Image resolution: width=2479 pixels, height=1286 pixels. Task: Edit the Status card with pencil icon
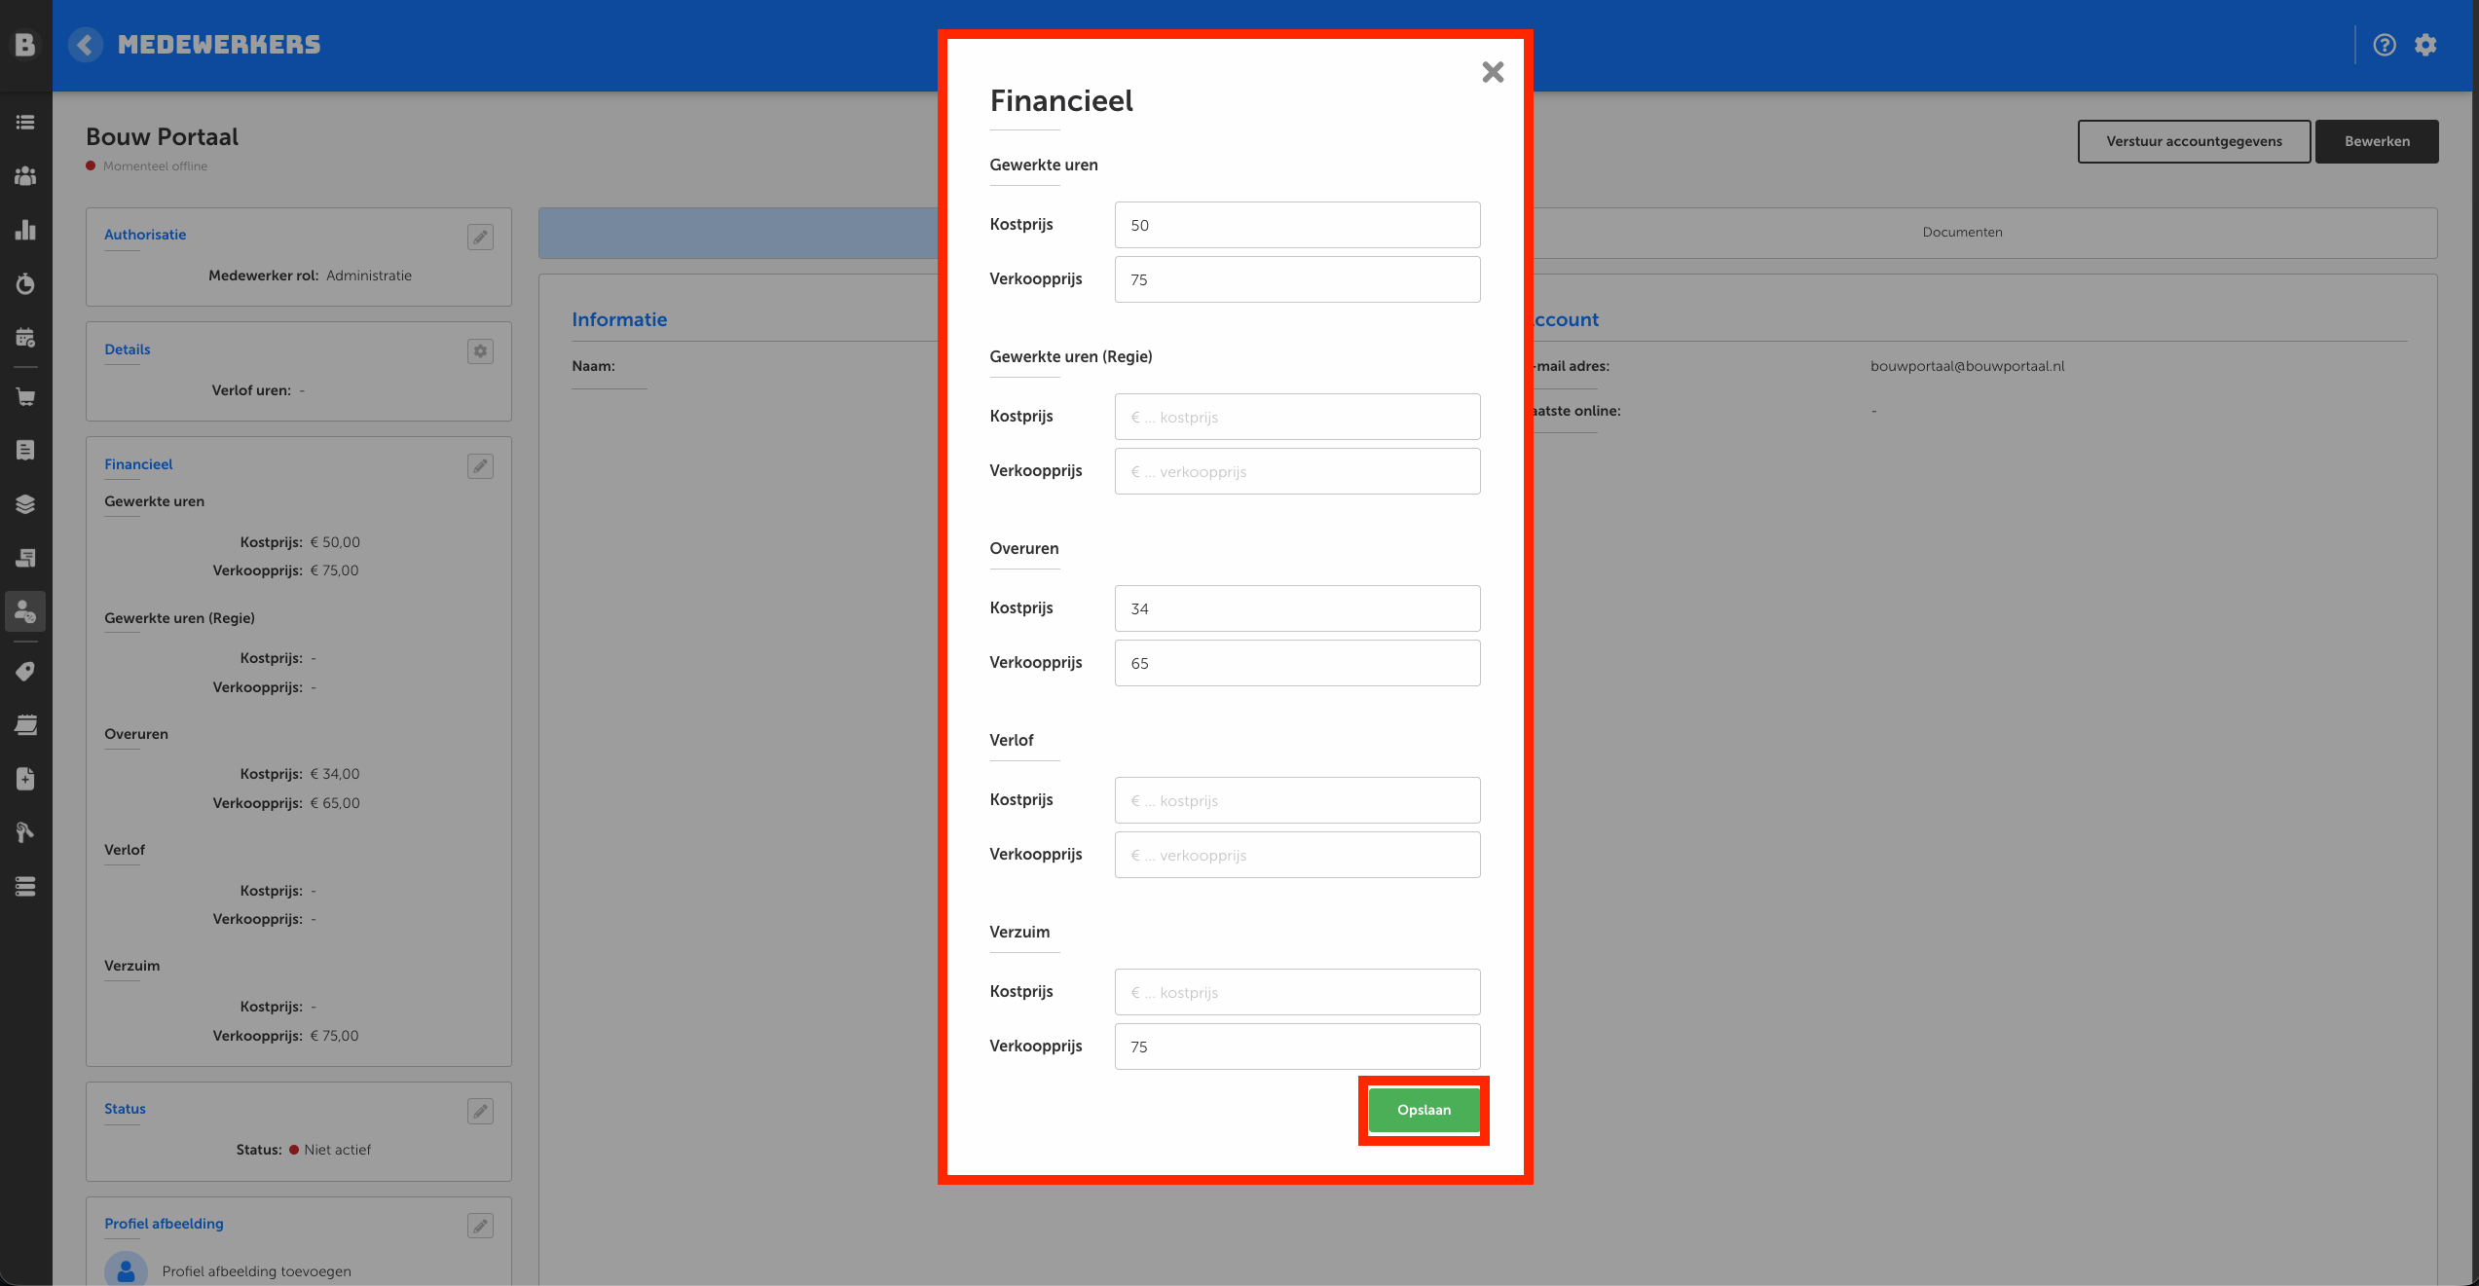point(480,1111)
